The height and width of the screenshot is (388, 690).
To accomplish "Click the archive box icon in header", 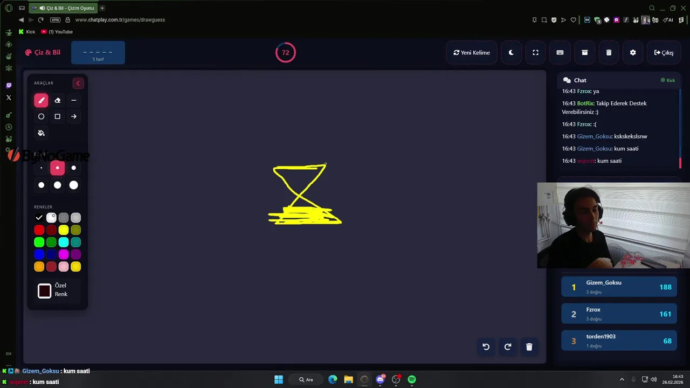I will (x=584, y=52).
